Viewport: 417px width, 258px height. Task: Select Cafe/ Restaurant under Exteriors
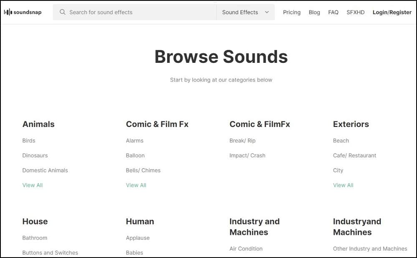pyautogui.click(x=354, y=156)
